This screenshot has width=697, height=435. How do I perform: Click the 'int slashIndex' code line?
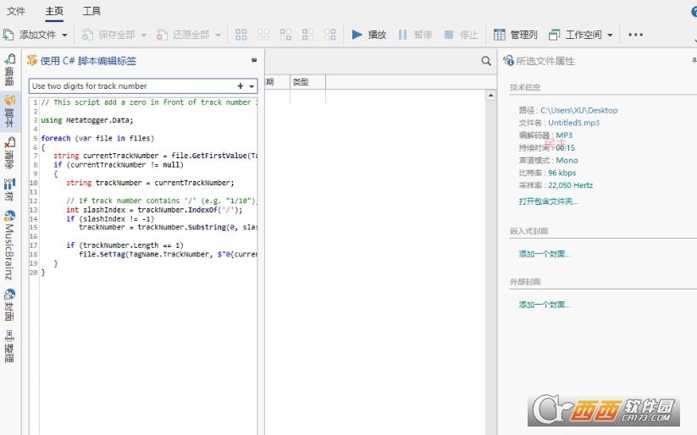(x=154, y=210)
